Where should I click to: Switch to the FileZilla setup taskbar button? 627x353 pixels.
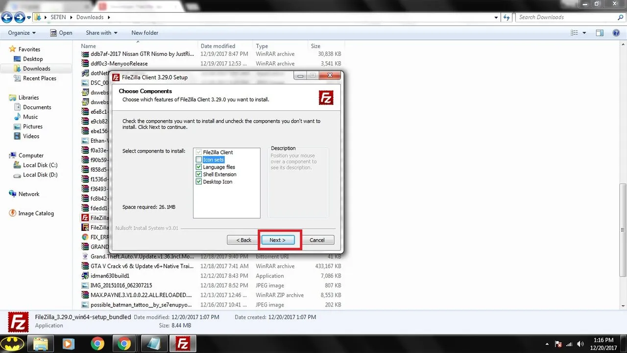coord(183,343)
